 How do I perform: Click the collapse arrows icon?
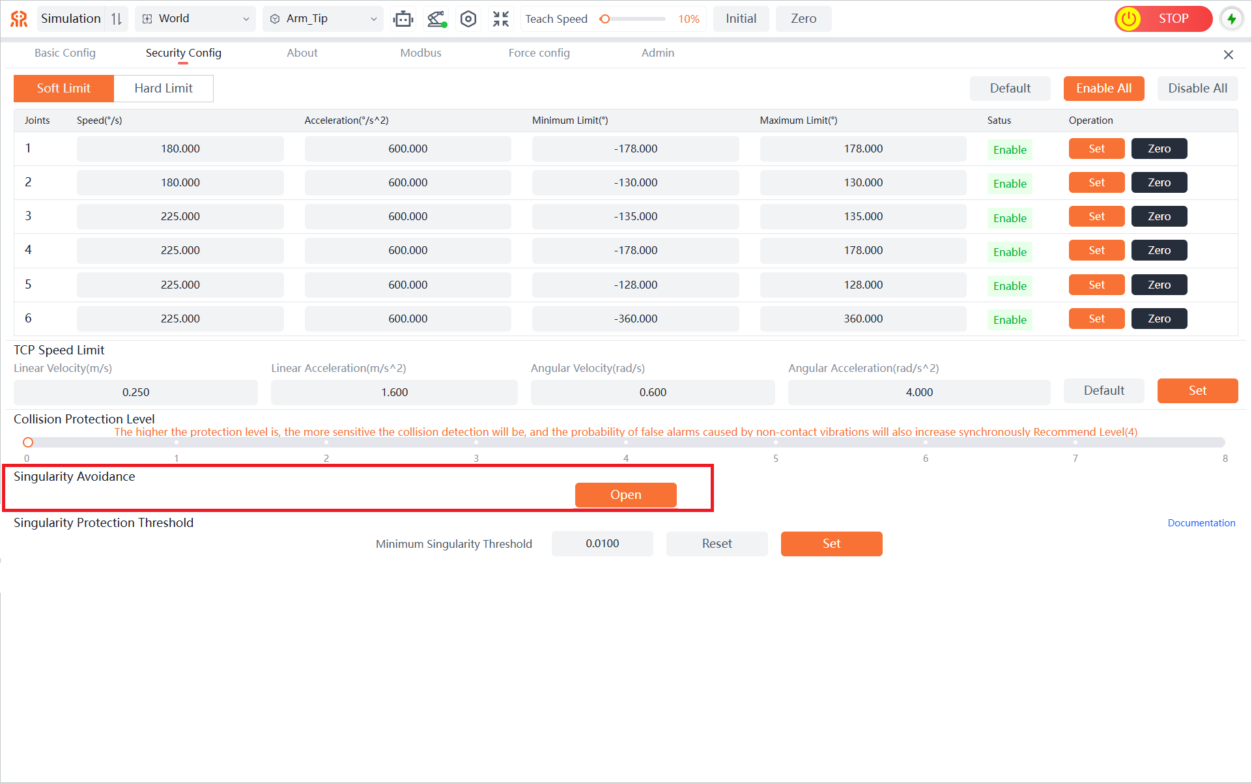coord(500,19)
